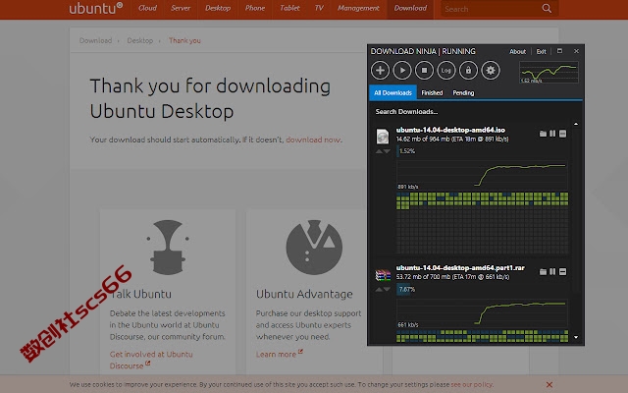Switch to the Finished tab
This screenshot has height=393, width=628.
[432, 92]
